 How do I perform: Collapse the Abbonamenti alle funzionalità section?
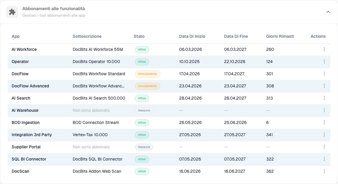click(x=328, y=12)
